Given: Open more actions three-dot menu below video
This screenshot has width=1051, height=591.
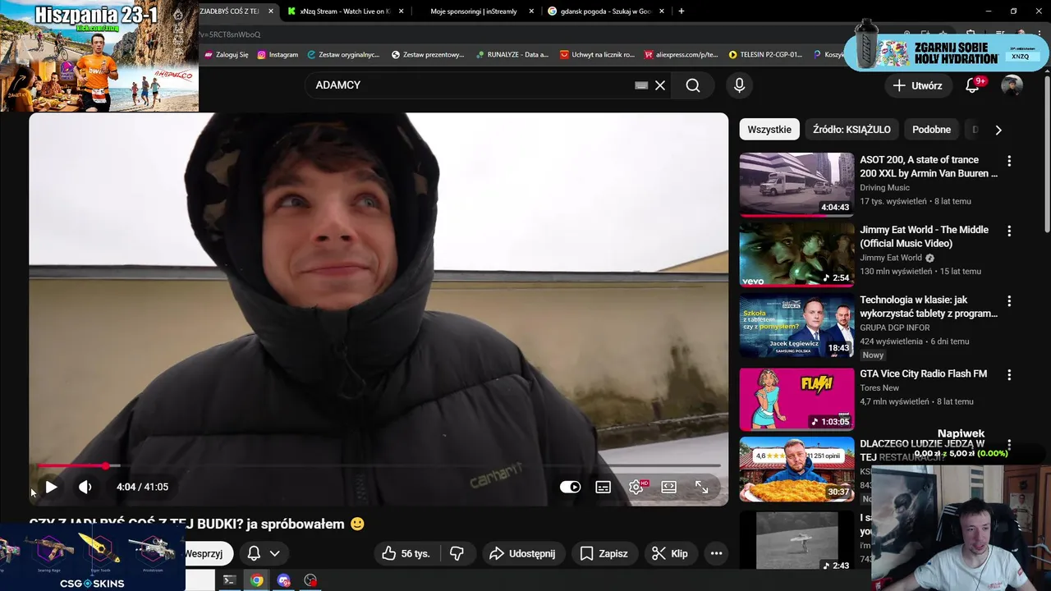Looking at the screenshot, I should pyautogui.click(x=716, y=553).
